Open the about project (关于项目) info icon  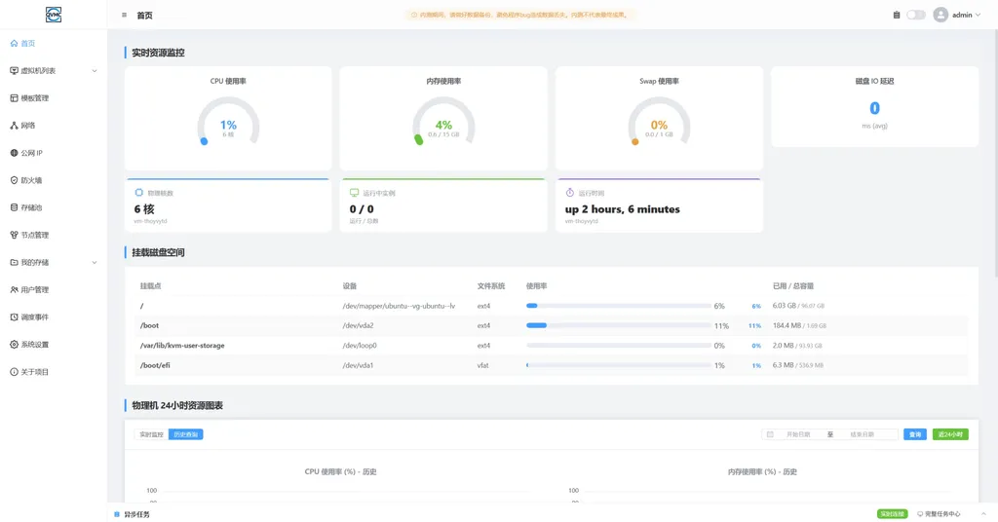[14, 371]
